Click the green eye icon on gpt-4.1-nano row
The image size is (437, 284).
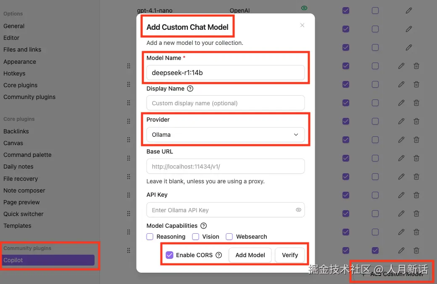click(x=304, y=8)
